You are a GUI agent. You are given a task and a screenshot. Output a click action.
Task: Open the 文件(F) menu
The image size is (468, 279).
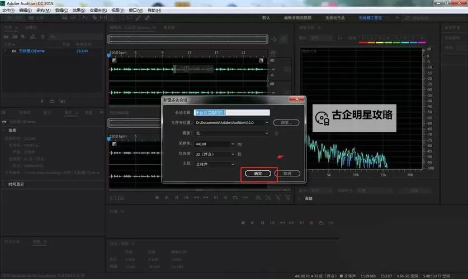click(x=8, y=11)
